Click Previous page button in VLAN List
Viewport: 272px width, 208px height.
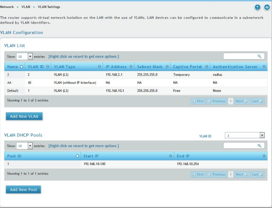pyautogui.click(x=217, y=101)
